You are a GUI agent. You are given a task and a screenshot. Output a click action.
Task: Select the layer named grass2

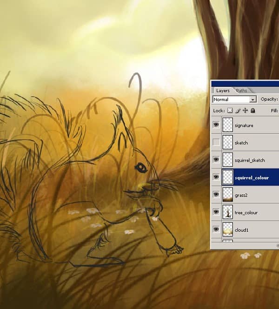click(x=241, y=195)
